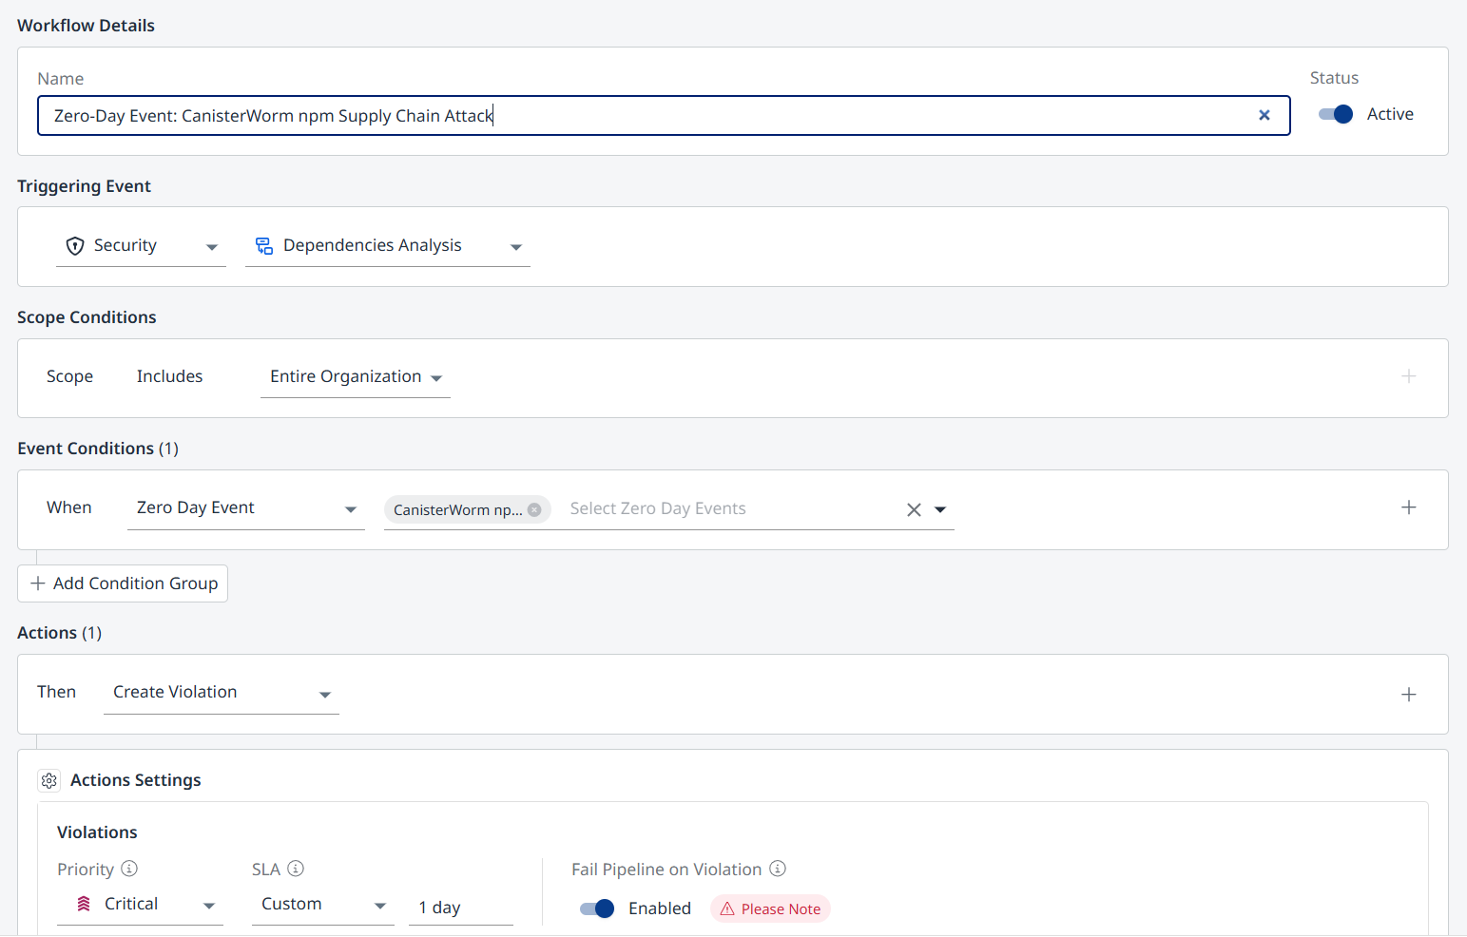Click the plus icon in Scope Conditions row
The width and height of the screenshot is (1467, 937).
click(1408, 376)
